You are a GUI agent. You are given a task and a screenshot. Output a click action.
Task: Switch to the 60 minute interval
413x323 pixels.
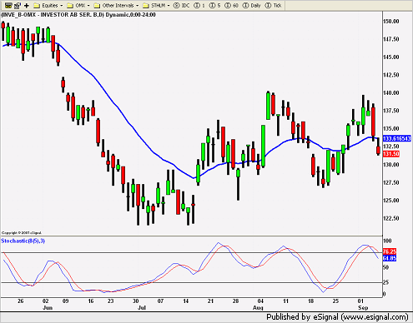[x=232, y=5]
